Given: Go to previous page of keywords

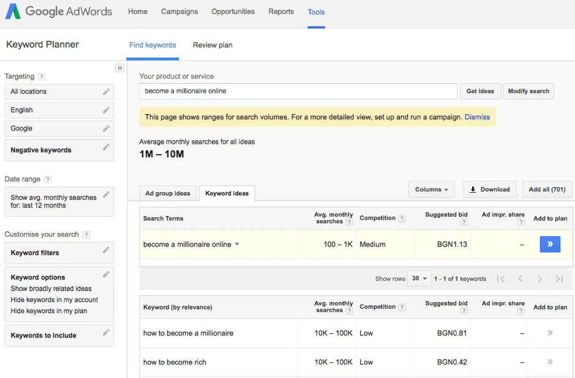Looking at the screenshot, I should point(521,279).
